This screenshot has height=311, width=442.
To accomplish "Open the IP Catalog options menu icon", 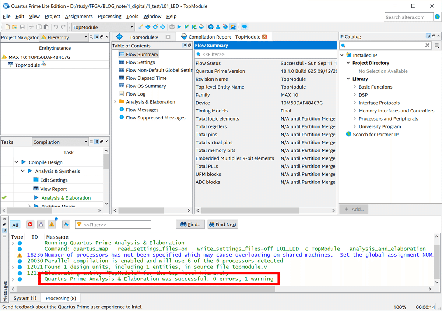I will pos(437,46).
